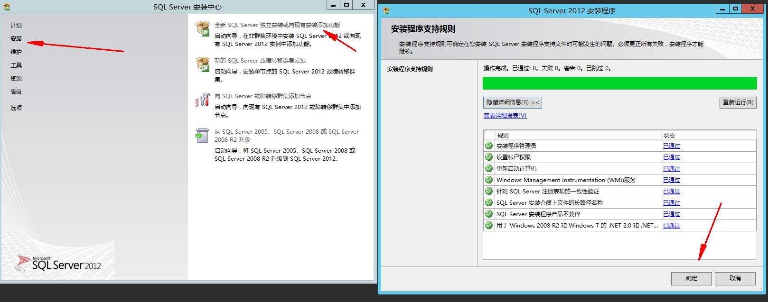Click the new standalone installation box icon

[203, 28]
